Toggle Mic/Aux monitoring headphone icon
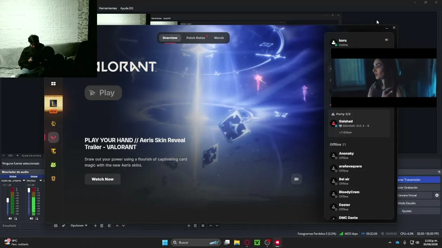The image size is (442, 248). (x=37, y=218)
